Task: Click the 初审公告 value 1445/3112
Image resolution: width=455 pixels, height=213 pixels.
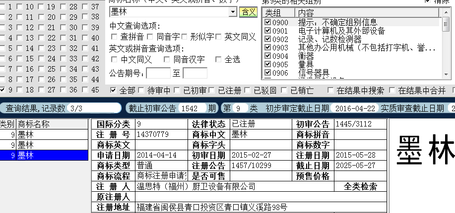Action: pos(353,124)
